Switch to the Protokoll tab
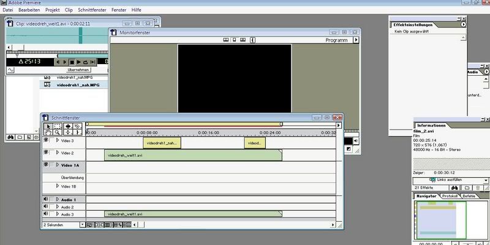This screenshot has width=490, height=245. [450, 196]
